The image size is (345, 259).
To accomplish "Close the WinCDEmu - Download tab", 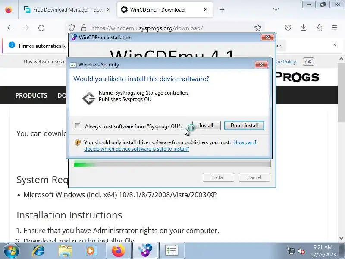I will [x=206, y=9].
